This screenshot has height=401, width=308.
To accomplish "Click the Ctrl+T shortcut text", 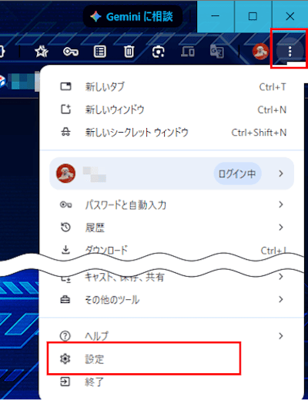I will click(x=273, y=87).
